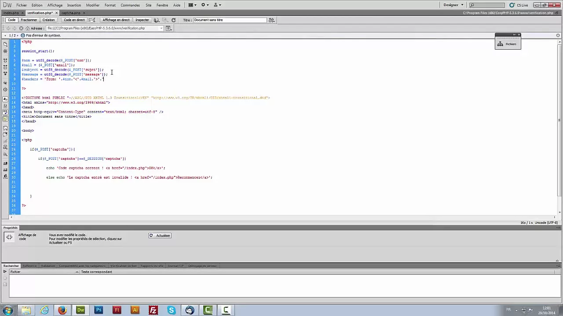Open Photoshop from taskbar
The width and height of the screenshot is (563, 316).
[99, 310]
